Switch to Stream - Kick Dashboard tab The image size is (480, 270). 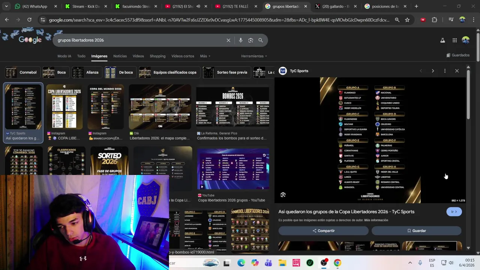point(86,6)
